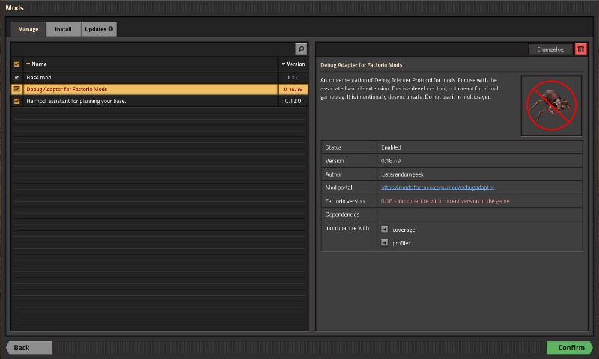Disable the Debug Adapter mod checkbox
This screenshot has height=359, width=599.
(x=17, y=89)
